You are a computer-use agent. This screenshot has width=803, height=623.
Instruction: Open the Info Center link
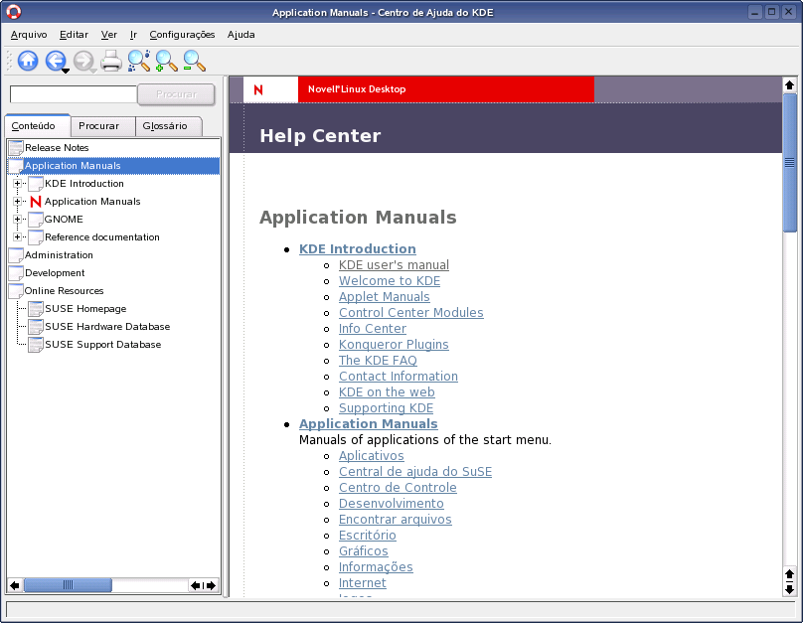pos(373,329)
